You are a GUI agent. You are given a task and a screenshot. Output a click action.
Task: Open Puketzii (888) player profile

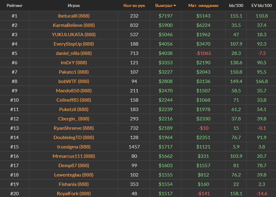coord(74,109)
